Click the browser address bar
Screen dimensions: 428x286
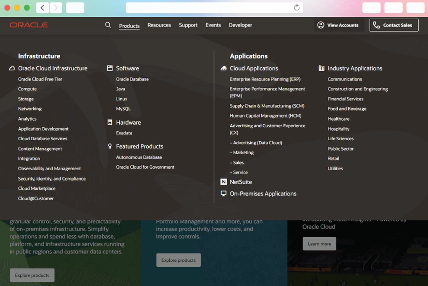coord(210,7)
